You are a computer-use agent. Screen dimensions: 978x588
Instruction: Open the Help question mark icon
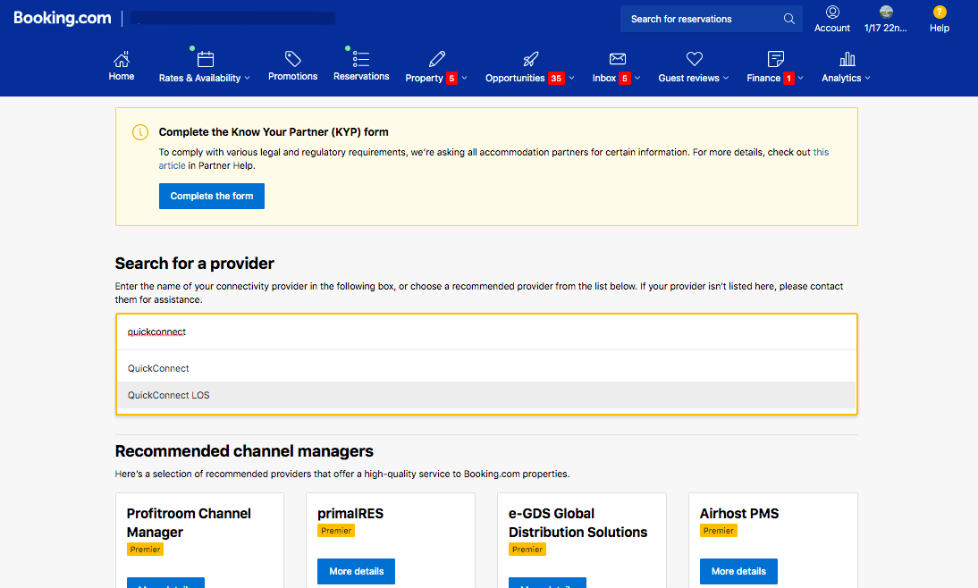(940, 12)
